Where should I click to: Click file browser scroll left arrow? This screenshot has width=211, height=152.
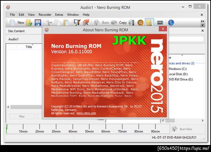pyautogui.click(x=163, y=120)
